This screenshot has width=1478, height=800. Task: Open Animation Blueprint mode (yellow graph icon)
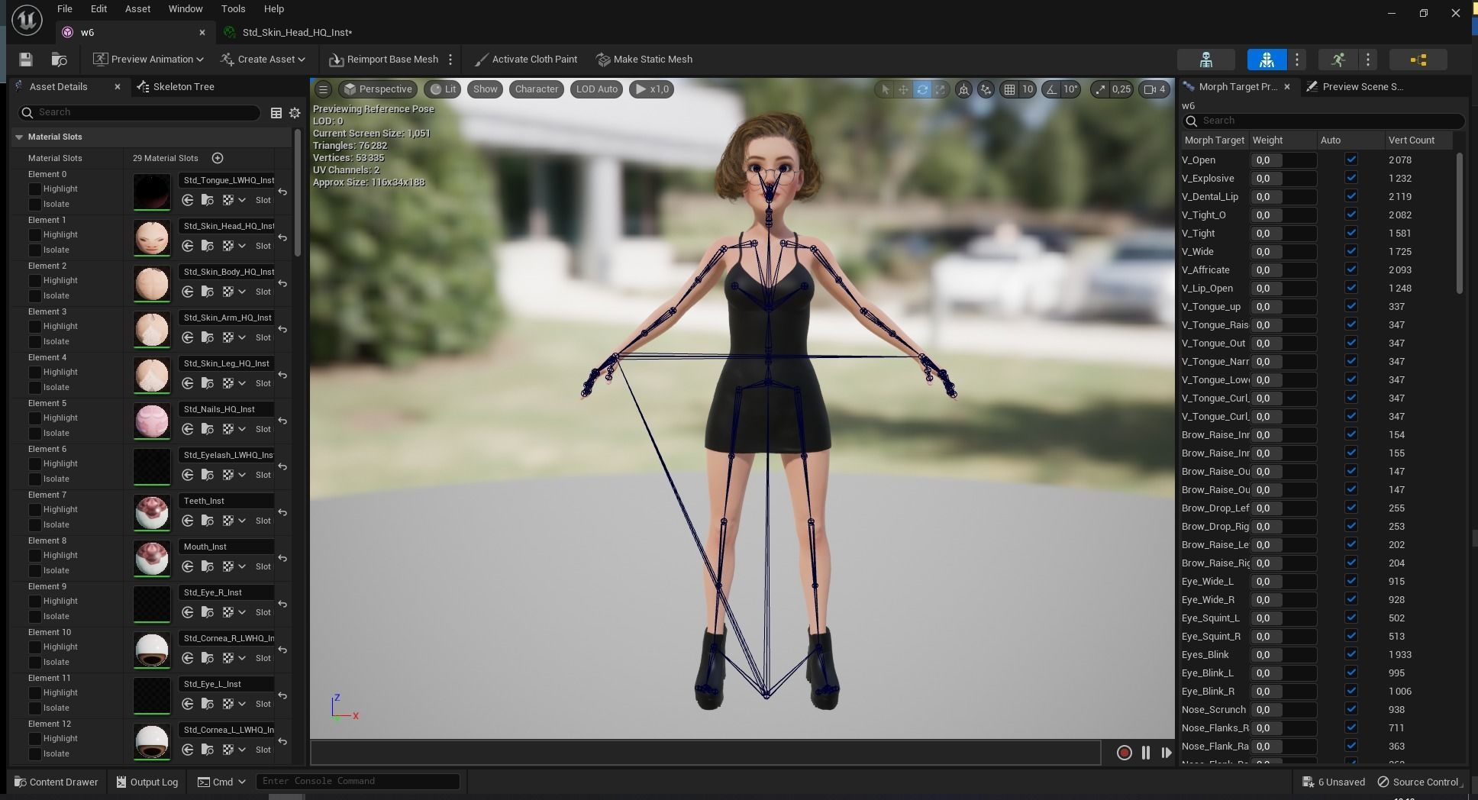(x=1418, y=60)
